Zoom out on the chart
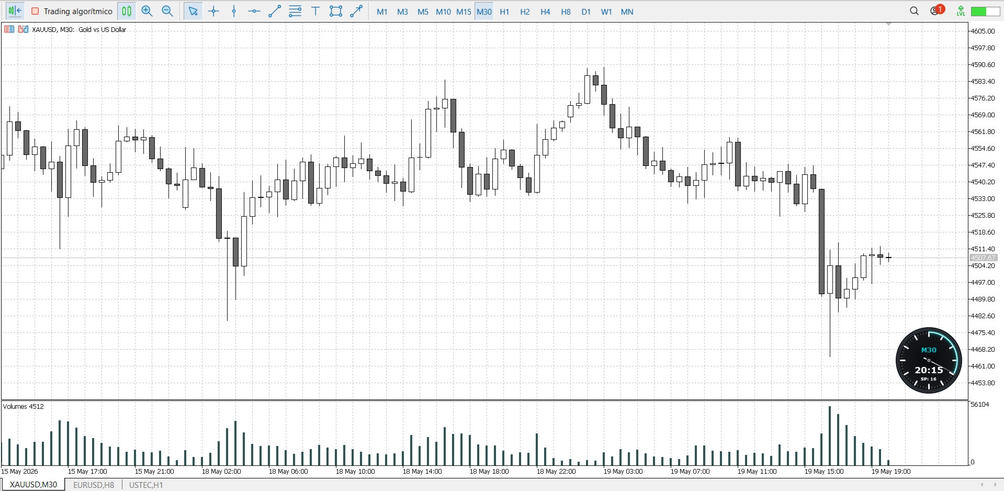 pyautogui.click(x=167, y=11)
